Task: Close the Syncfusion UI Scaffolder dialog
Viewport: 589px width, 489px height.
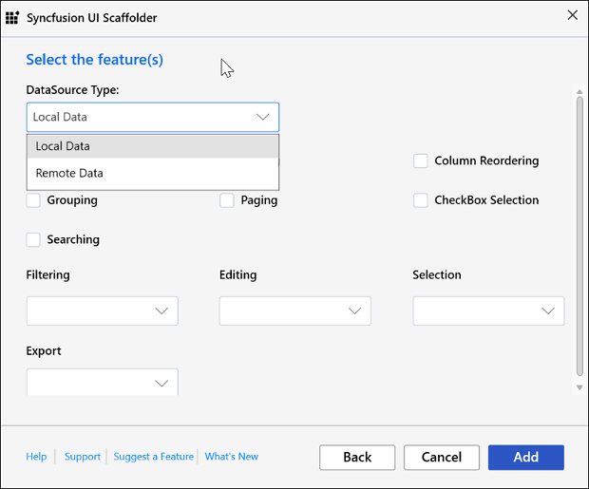Action: 572,15
